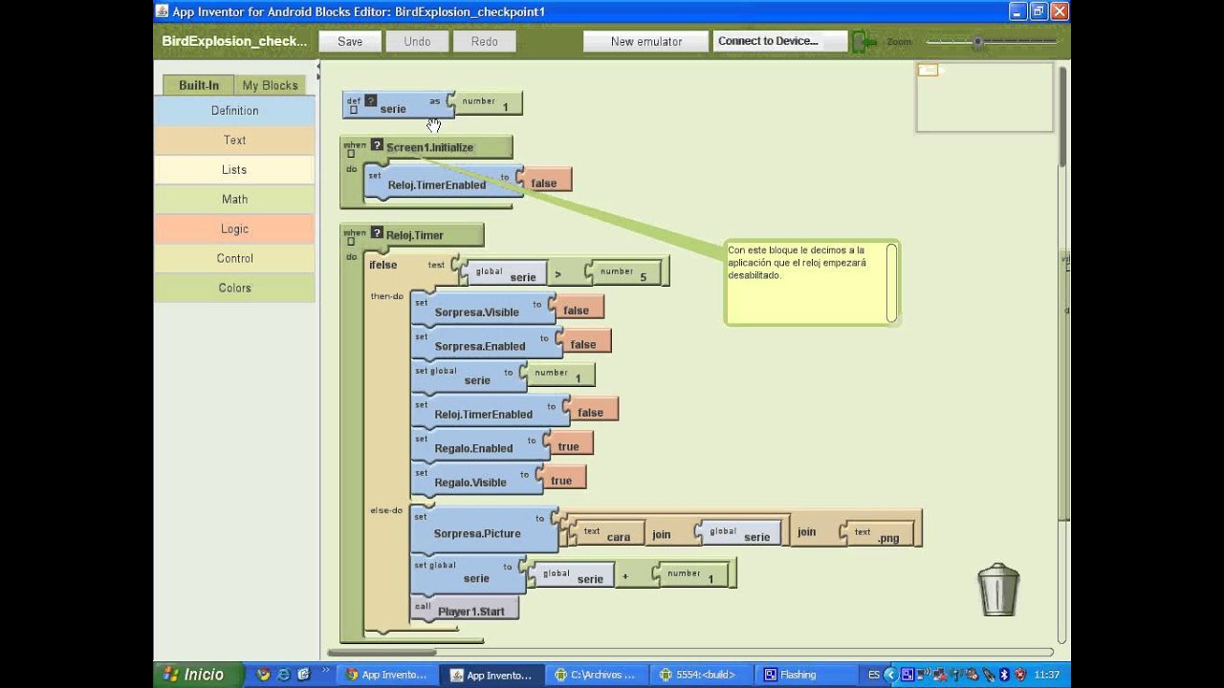Image resolution: width=1224 pixels, height=688 pixels.
Task: Click the plus operator in the addition block
Action: [625, 576]
